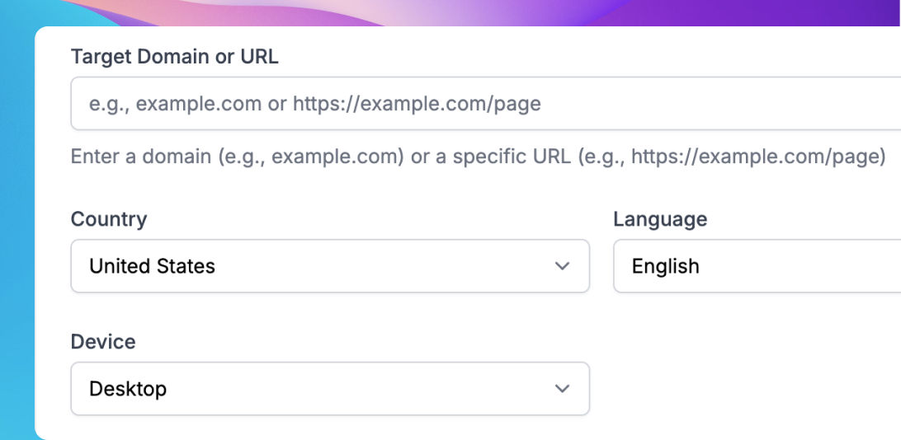Click the blue background left of the form
The height and width of the screenshot is (440, 901).
pos(17,247)
